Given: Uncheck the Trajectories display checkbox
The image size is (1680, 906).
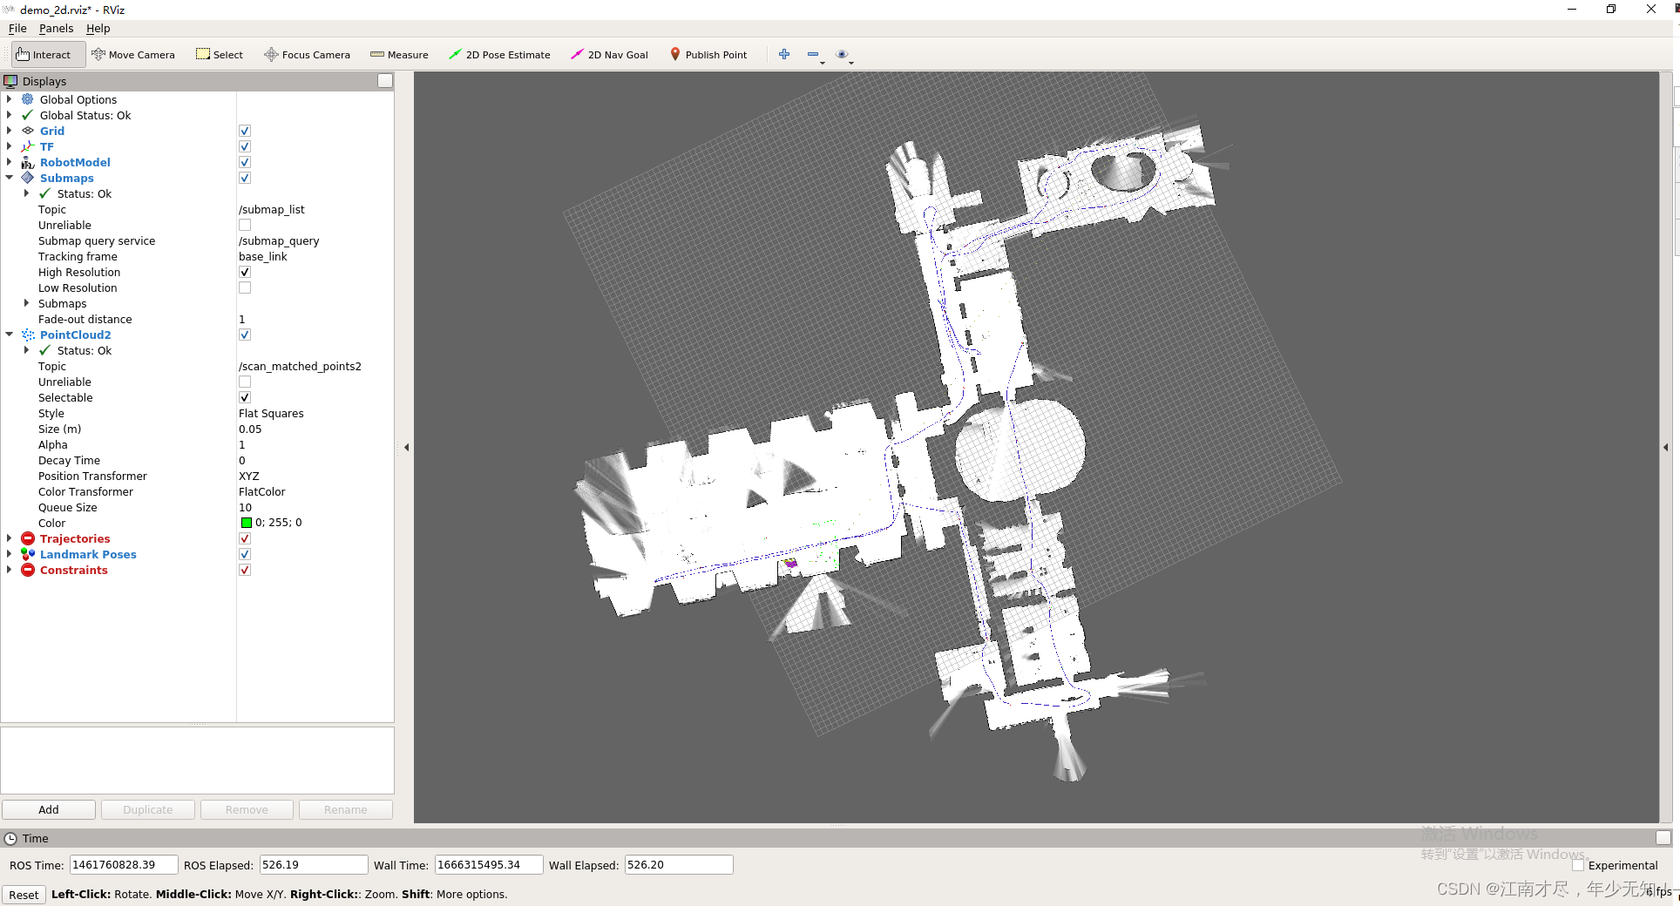Looking at the screenshot, I should (245, 539).
